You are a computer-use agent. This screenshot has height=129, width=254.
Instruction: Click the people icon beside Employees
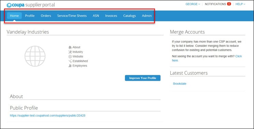(70, 66)
